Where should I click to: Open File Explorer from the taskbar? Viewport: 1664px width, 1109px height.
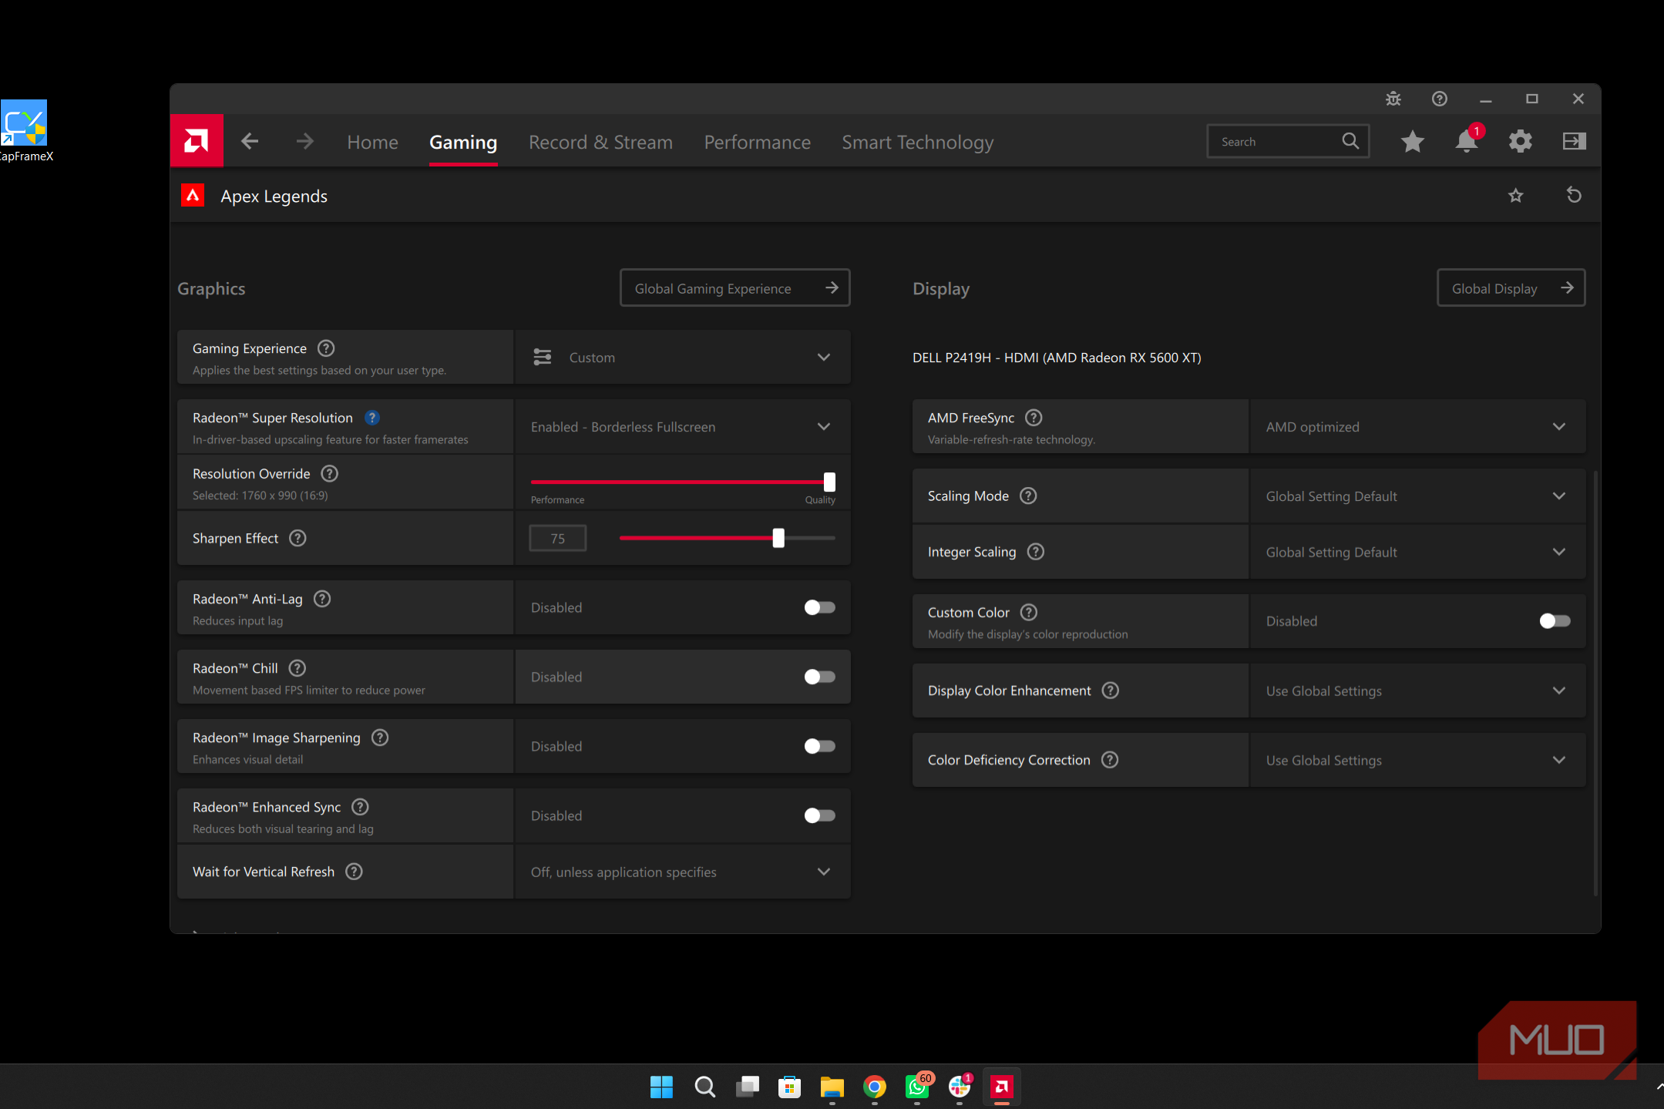click(x=832, y=1087)
